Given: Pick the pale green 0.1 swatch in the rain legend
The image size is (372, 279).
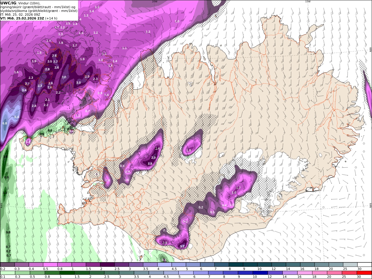Looking at the screenshot, I should (8, 273).
